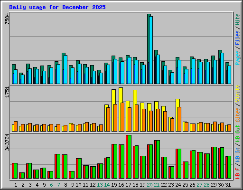Screen dimensions: 243x190
Task: Click the visits axis value 1751
Action: click(7, 92)
